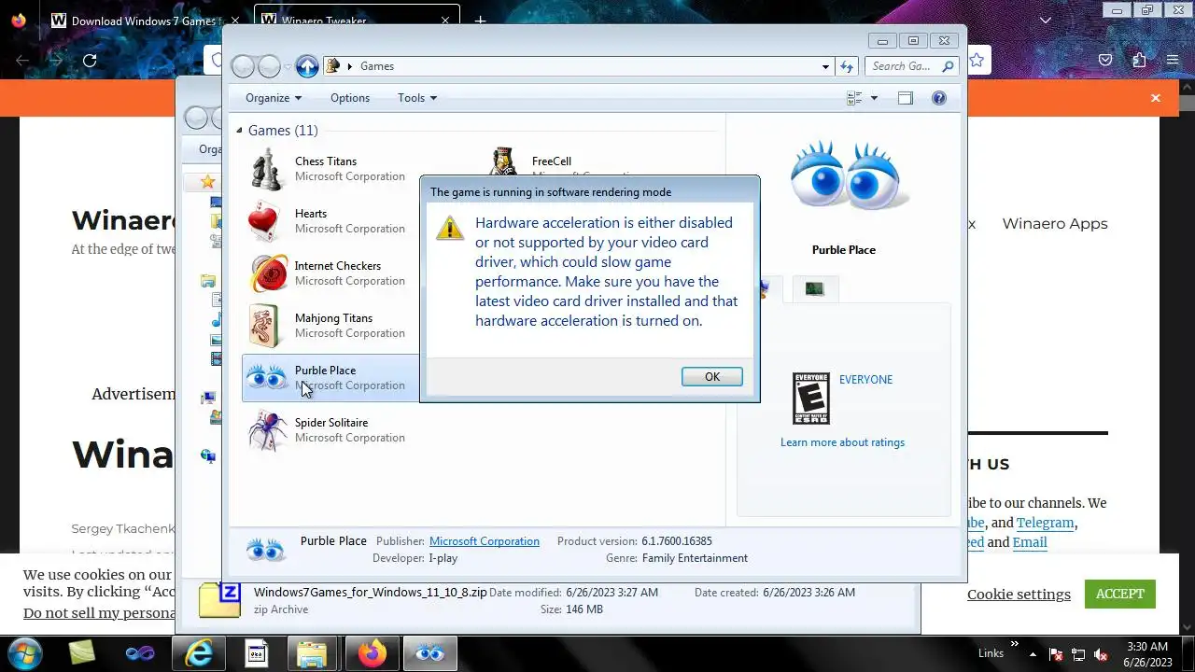
Task: Select the Purble Place eyes icon in list
Action: pyautogui.click(x=266, y=378)
